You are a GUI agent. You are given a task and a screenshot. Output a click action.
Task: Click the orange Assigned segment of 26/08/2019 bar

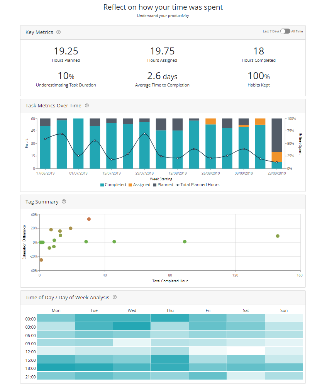[x=210, y=121]
